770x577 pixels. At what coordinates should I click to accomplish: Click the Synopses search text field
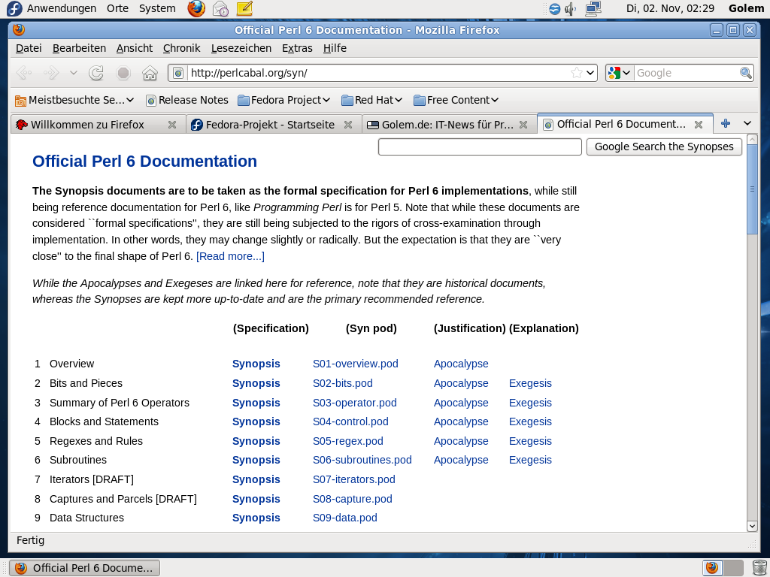tap(480, 147)
